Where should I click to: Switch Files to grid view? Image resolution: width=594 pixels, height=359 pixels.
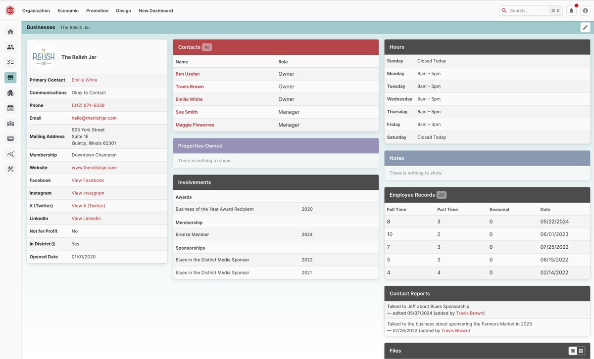(x=581, y=351)
